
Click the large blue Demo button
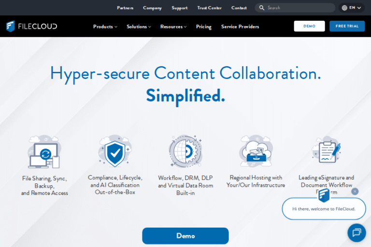185,236
